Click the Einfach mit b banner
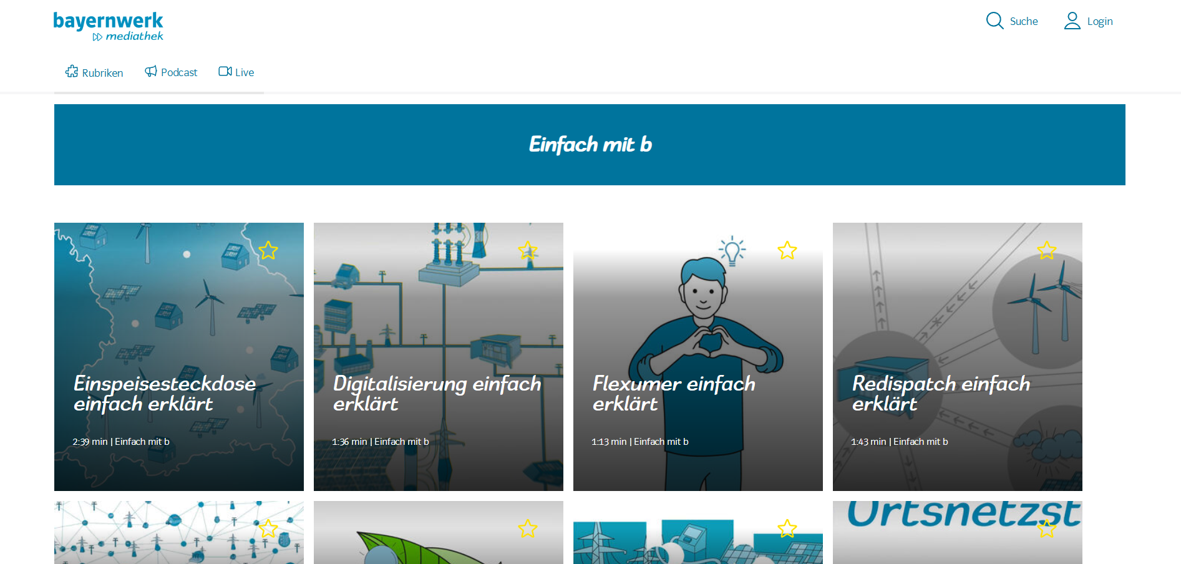This screenshot has height=564, width=1181. click(590, 145)
